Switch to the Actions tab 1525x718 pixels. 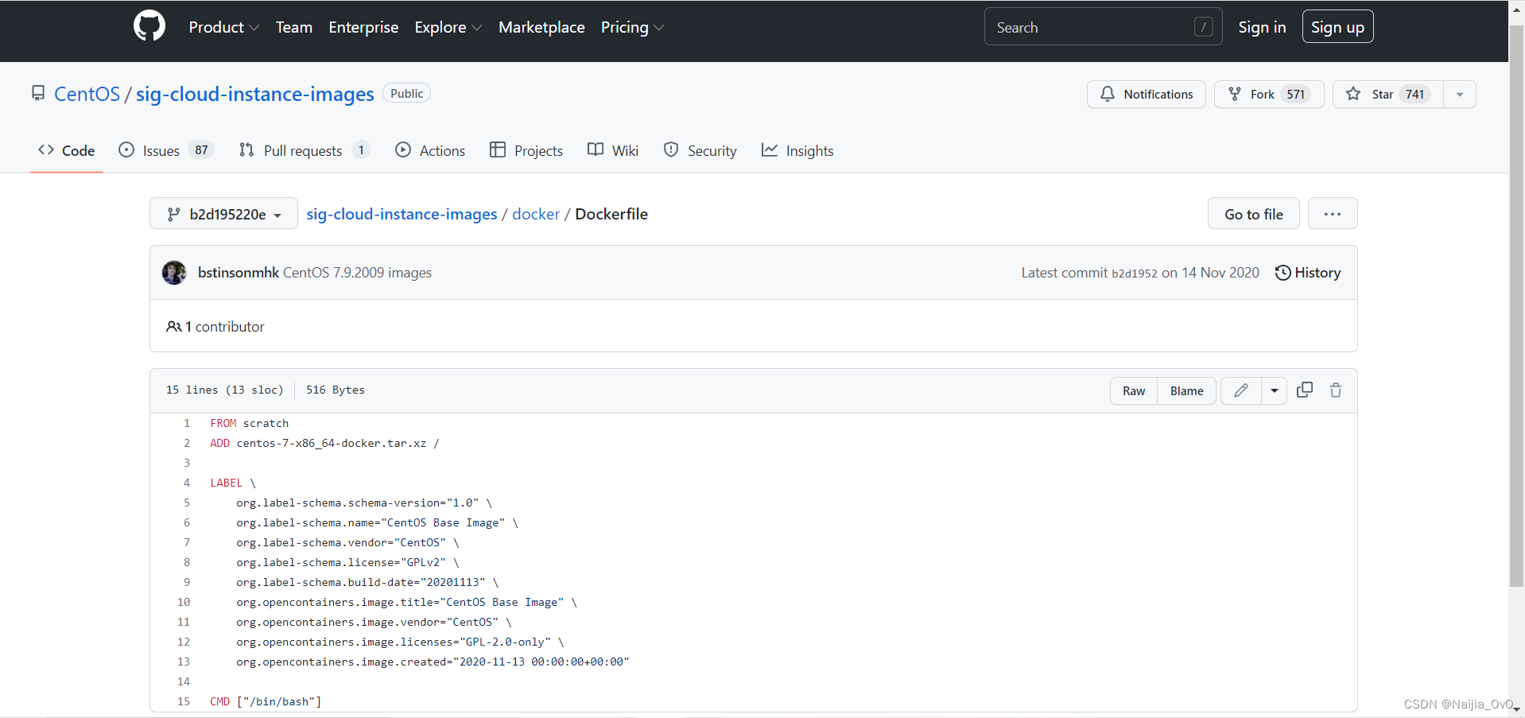tap(430, 150)
